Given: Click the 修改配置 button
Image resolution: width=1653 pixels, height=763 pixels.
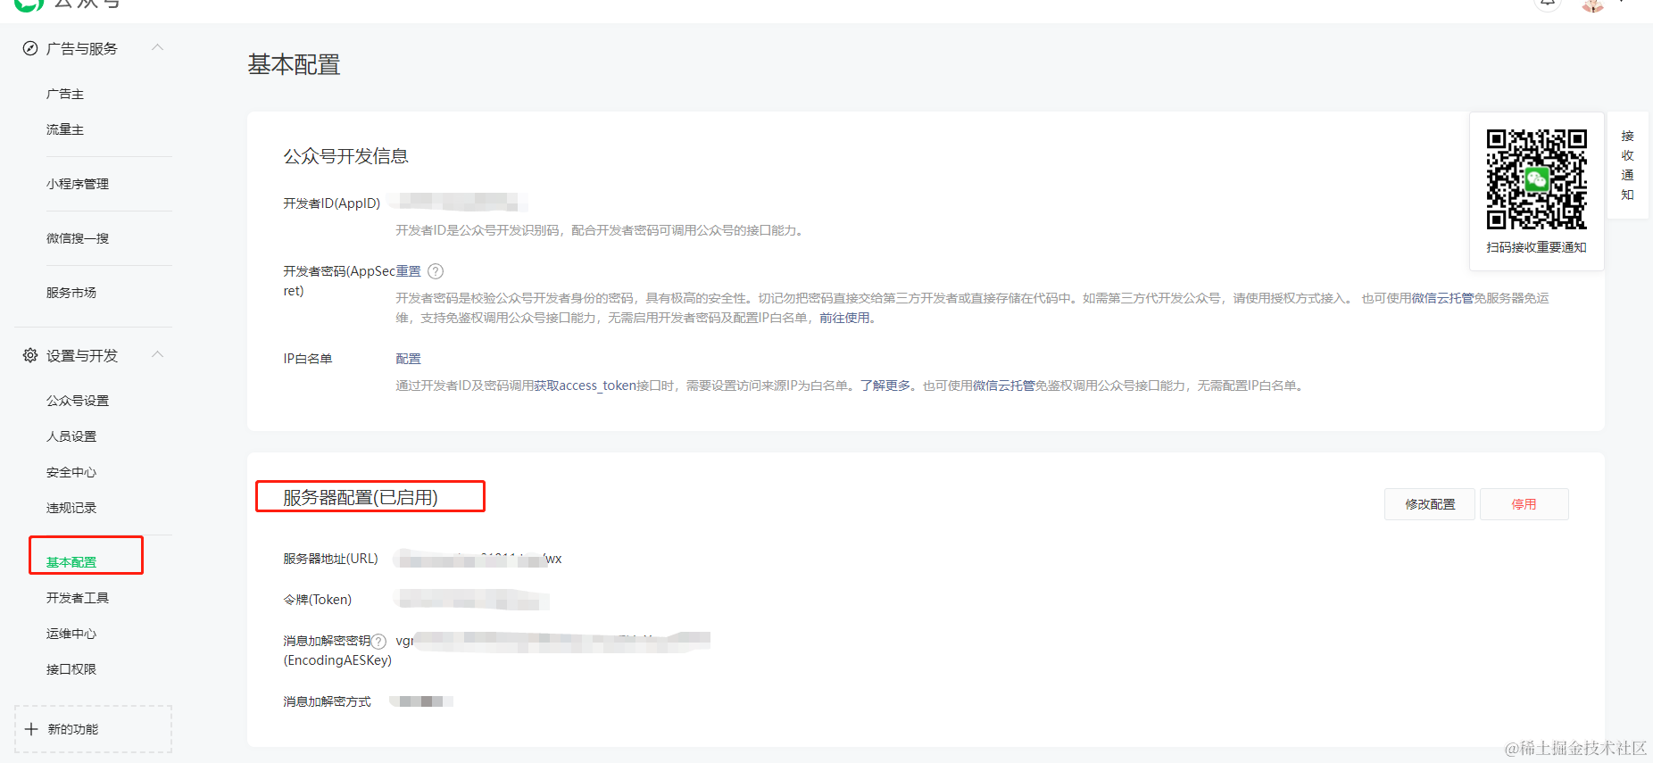Looking at the screenshot, I should (1430, 504).
